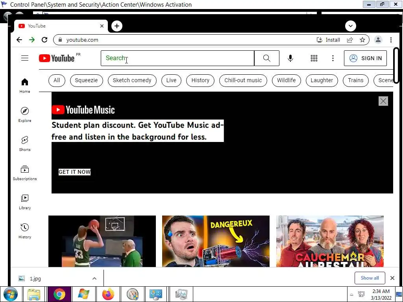Open History in the sidebar
Screen dimensions: 403x302
(25, 231)
